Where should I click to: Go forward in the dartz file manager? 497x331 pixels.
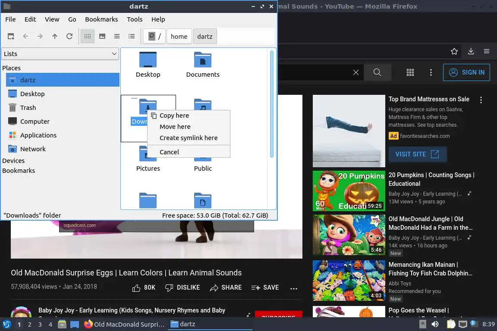40,37
